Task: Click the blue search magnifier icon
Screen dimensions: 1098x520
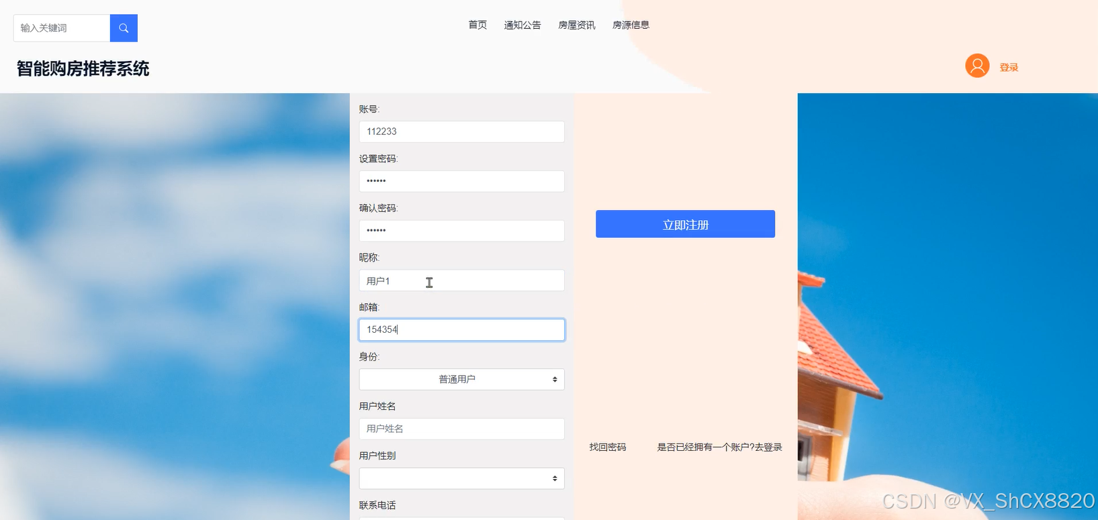Action: point(124,28)
